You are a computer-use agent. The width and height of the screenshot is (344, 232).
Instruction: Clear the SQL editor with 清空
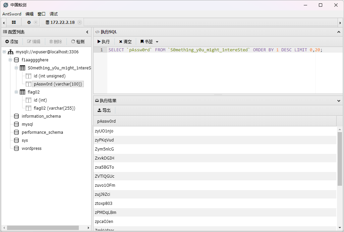click(125, 42)
